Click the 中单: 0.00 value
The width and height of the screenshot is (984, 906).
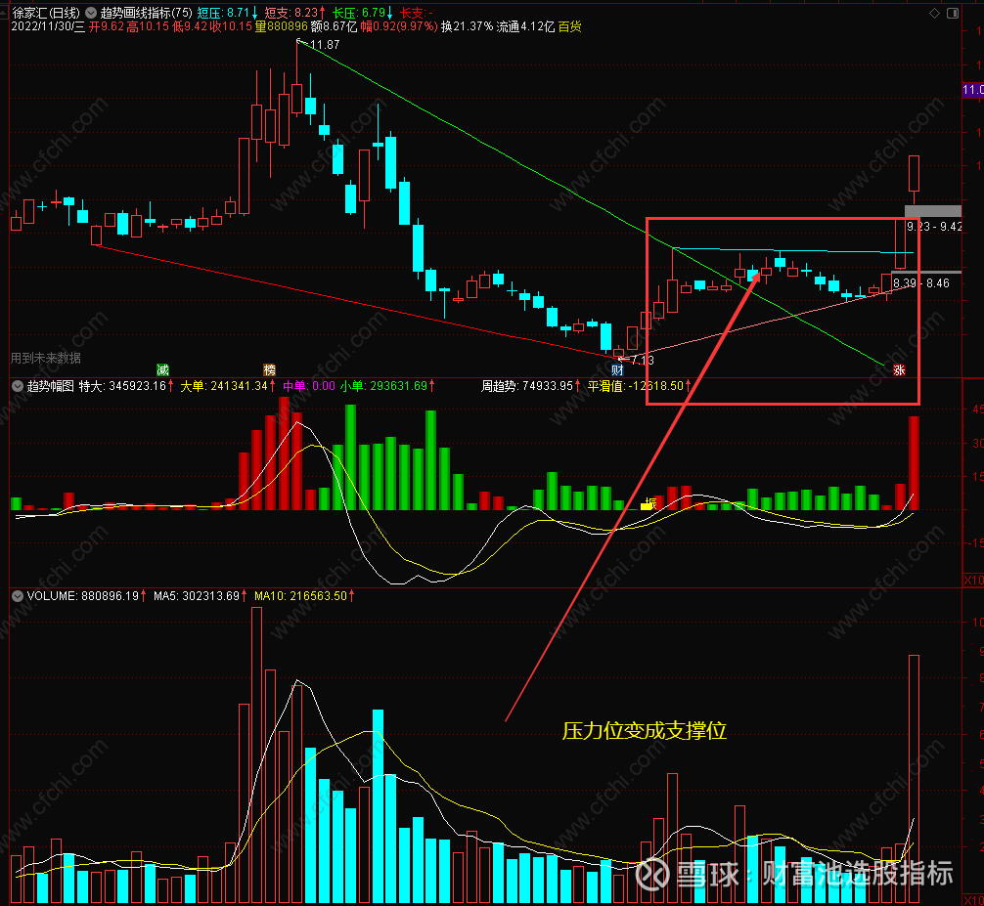coord(309,386)
